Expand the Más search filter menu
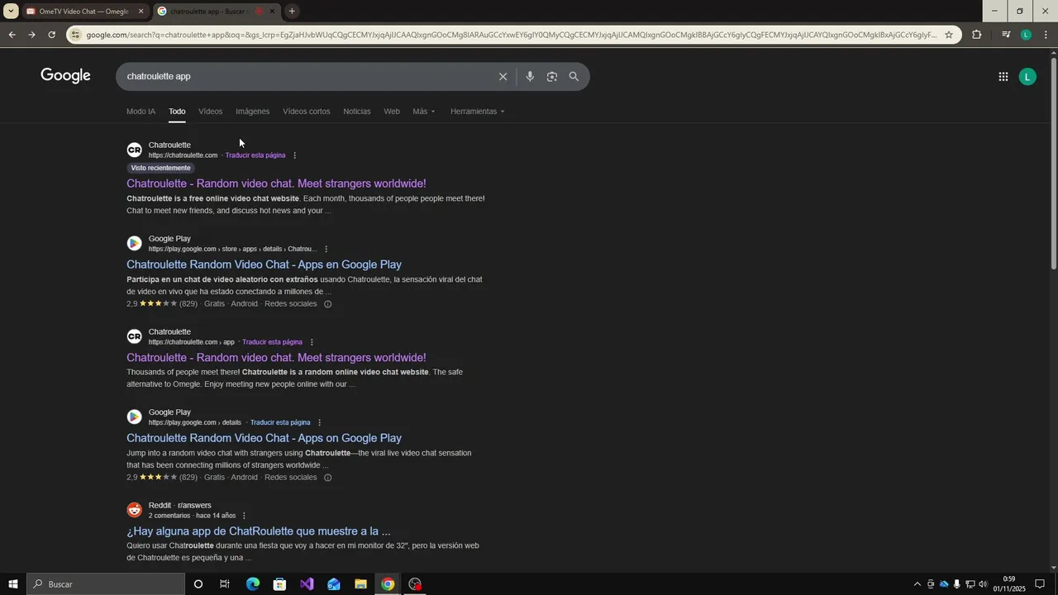This screenshot has width=1058, height=595. 424,112
